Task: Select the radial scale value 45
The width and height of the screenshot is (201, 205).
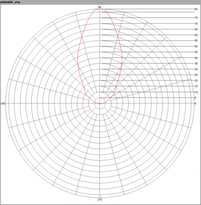Action: click(x=196, y=52)
